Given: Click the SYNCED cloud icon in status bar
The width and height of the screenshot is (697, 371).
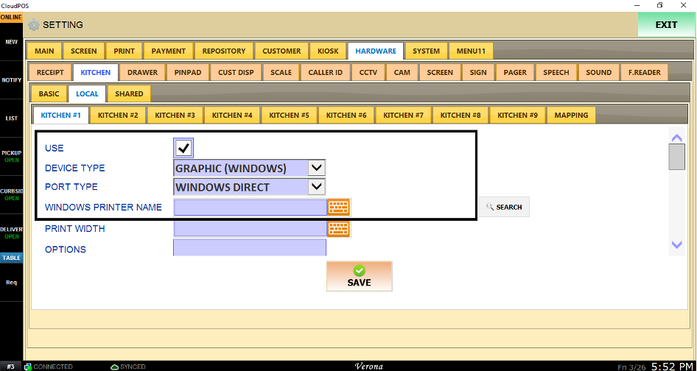Looking at the screenshot, I should pyautogui.click(x=114, y=366).
